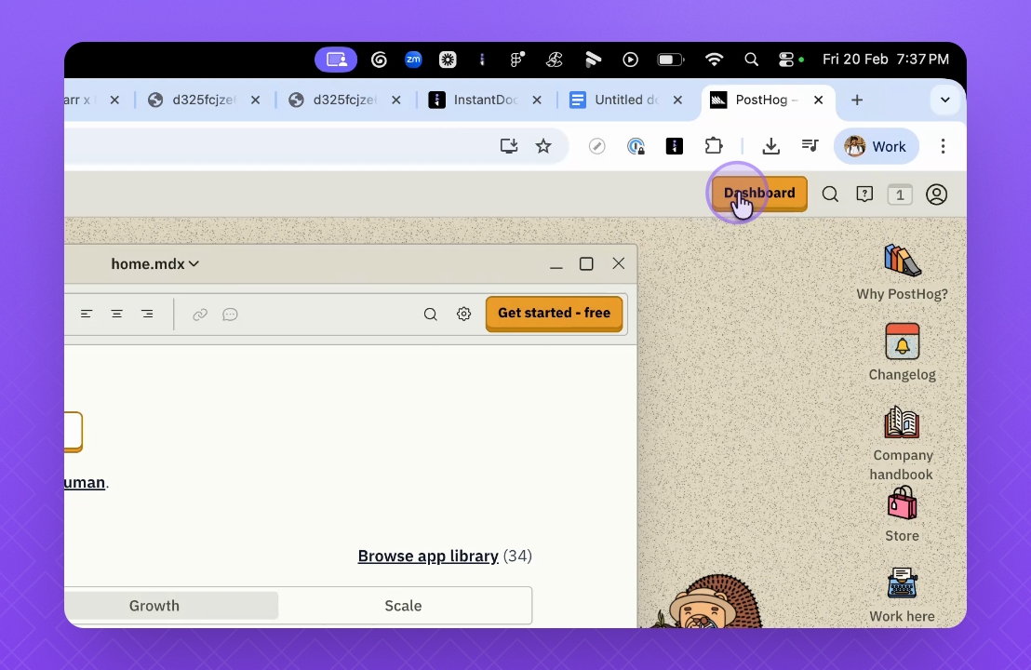Open the window counter showing 1
The width and height of the screenshot is (1031, 670).
[900, 194]
